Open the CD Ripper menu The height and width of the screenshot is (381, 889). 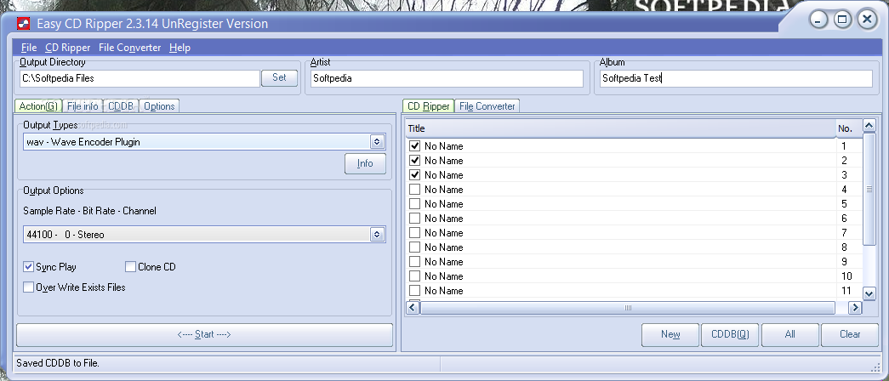tap(67, 48)
